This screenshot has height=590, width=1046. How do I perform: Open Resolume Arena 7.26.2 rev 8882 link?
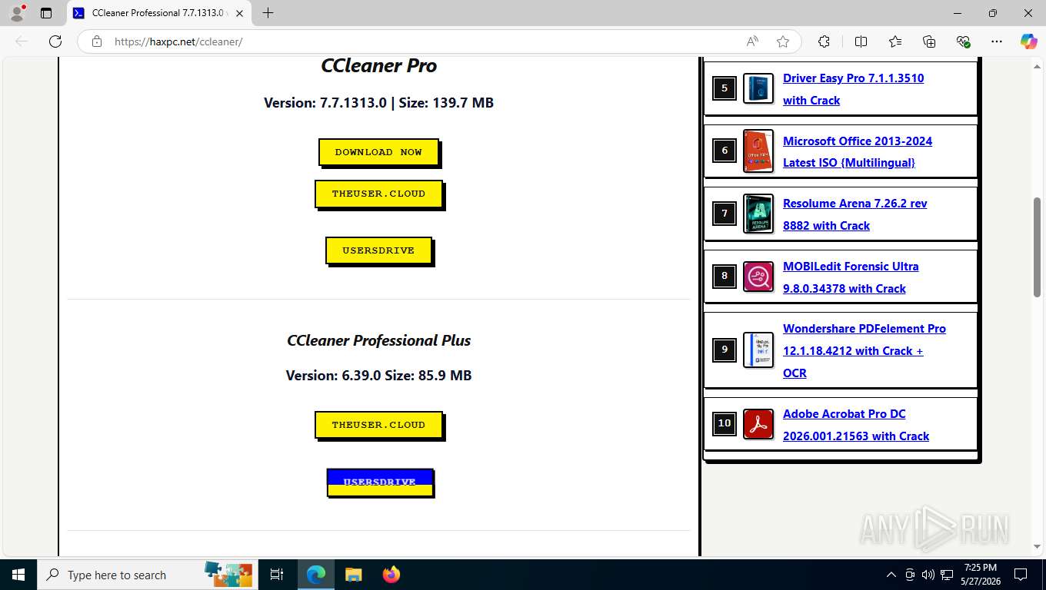(854, 214)
